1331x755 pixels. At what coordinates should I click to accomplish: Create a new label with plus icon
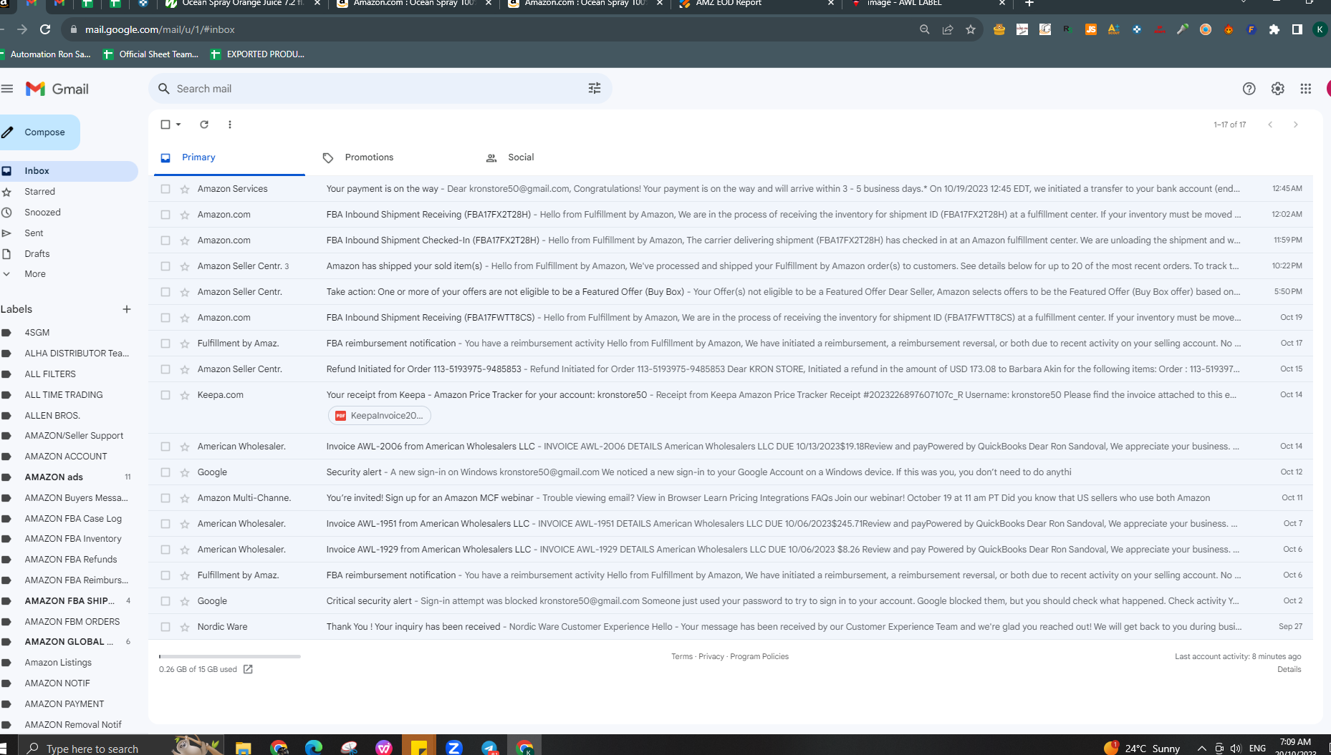pyautogui.click(x=127, y=309)
